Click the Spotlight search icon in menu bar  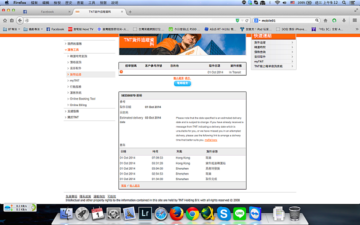coord(344,2)
